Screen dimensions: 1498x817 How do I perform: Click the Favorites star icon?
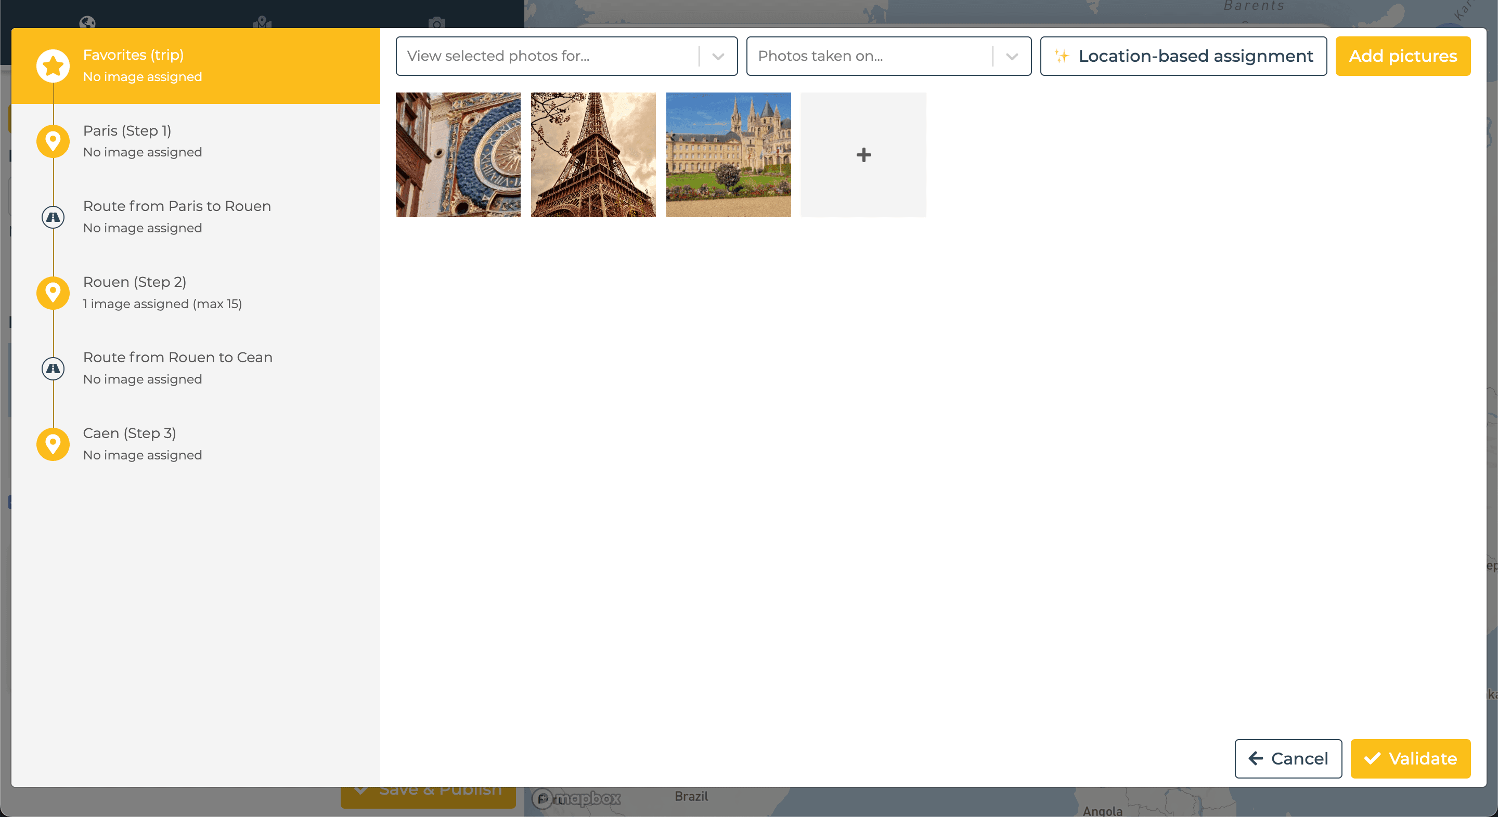(x=53, y=65)
